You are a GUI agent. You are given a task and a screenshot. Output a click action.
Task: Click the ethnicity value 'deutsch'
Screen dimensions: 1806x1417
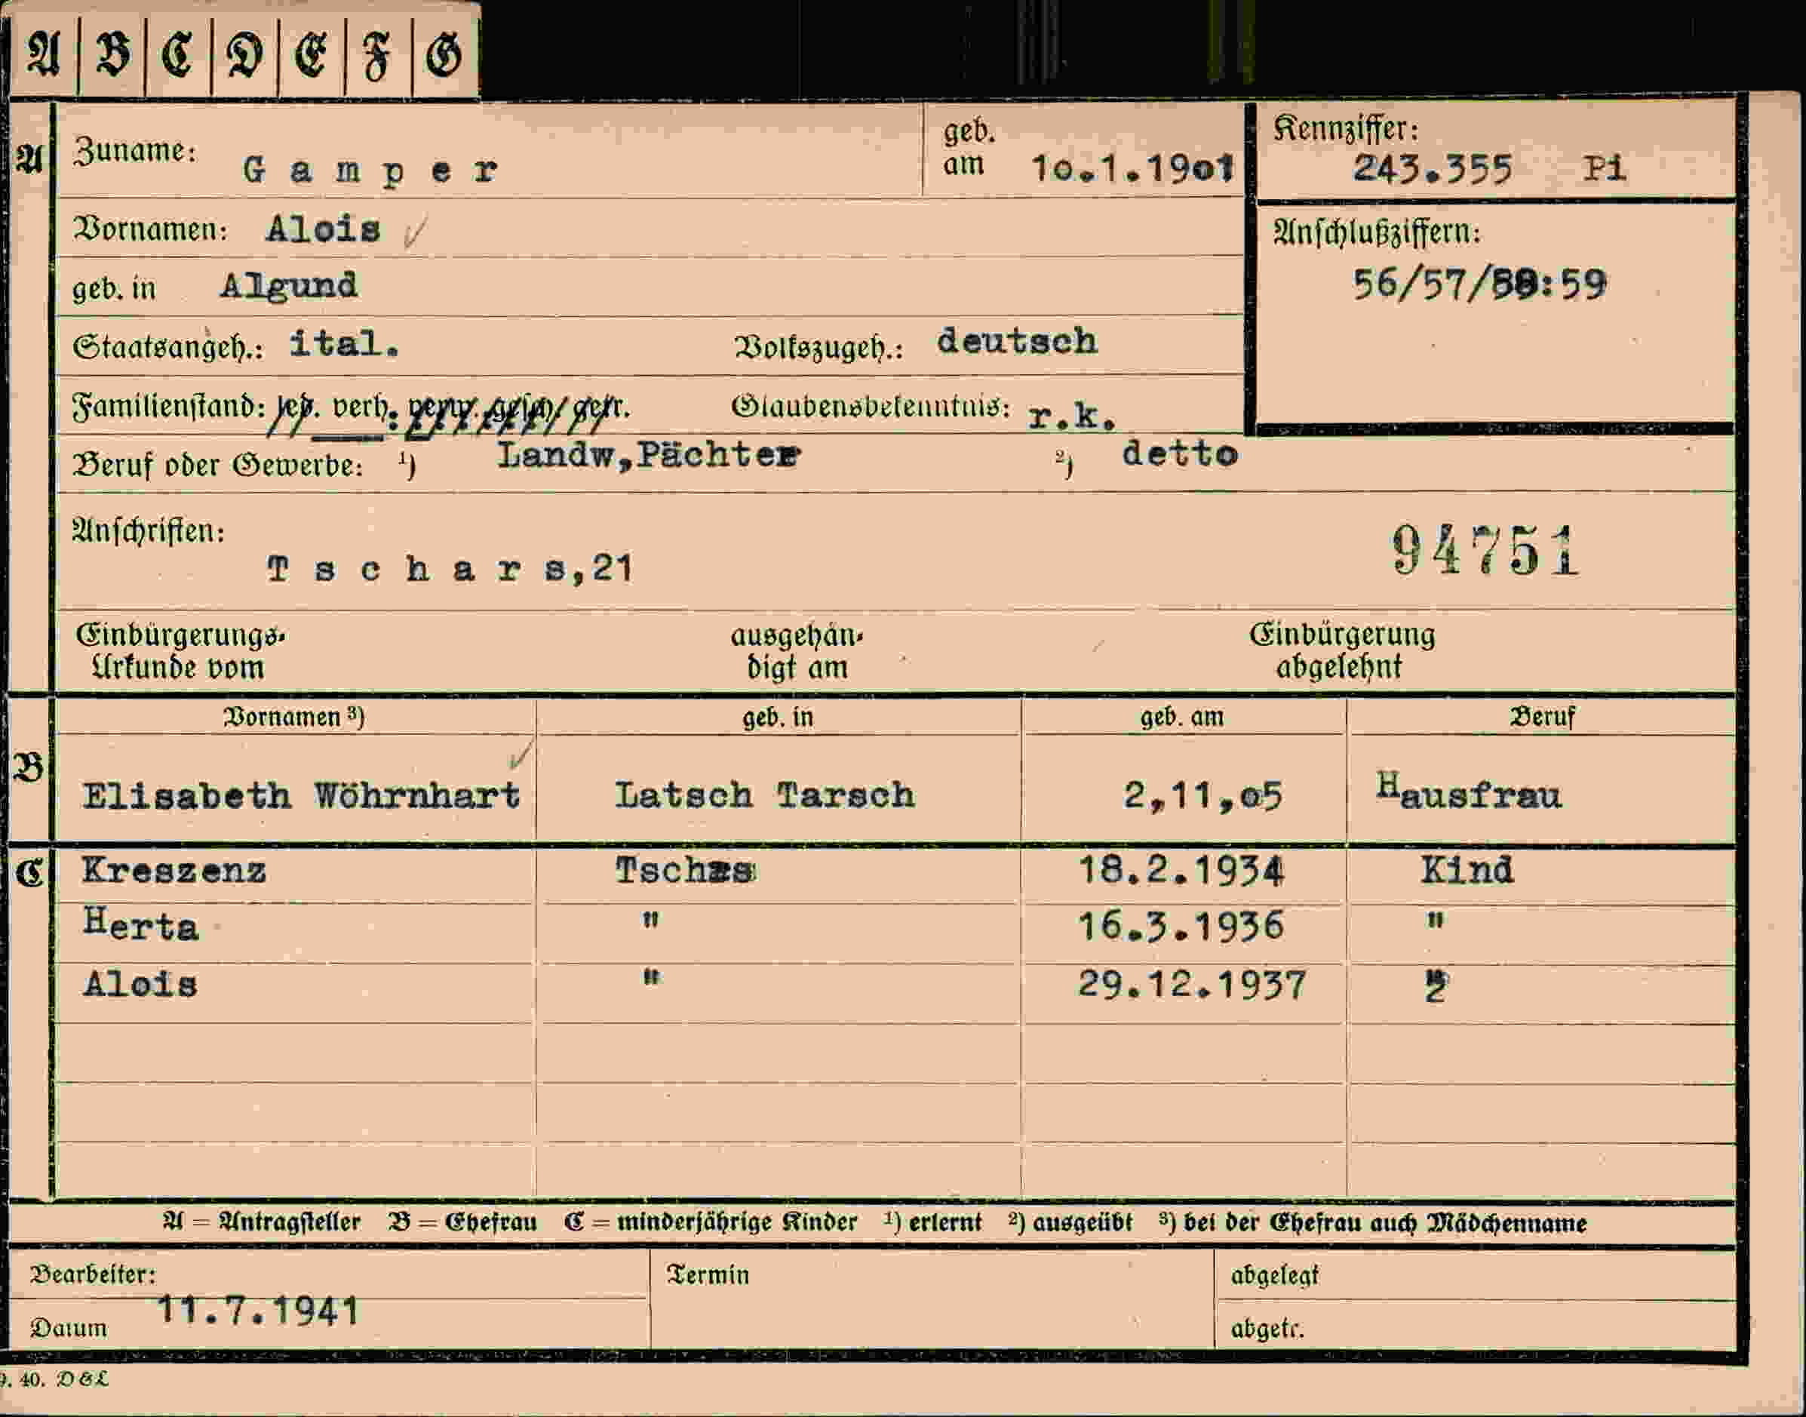(x=1017, y=341)
